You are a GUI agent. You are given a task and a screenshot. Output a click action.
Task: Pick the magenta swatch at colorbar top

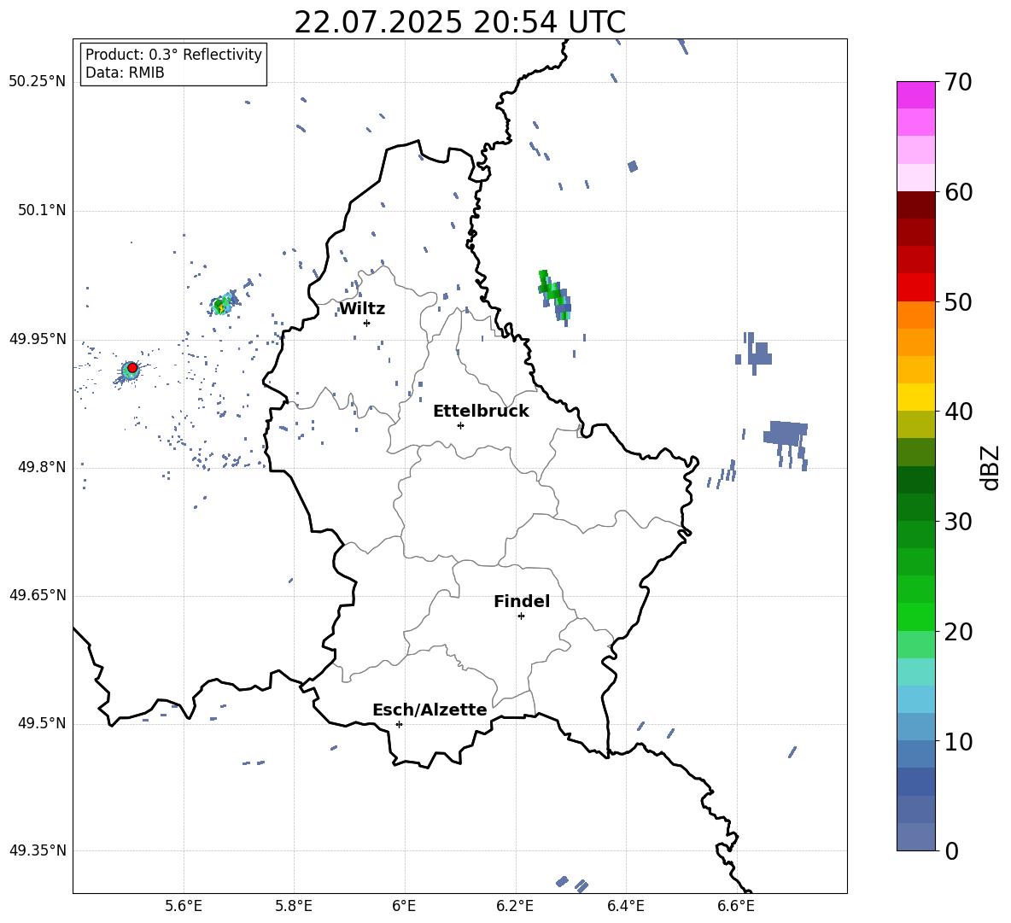[x=916, y=95]
